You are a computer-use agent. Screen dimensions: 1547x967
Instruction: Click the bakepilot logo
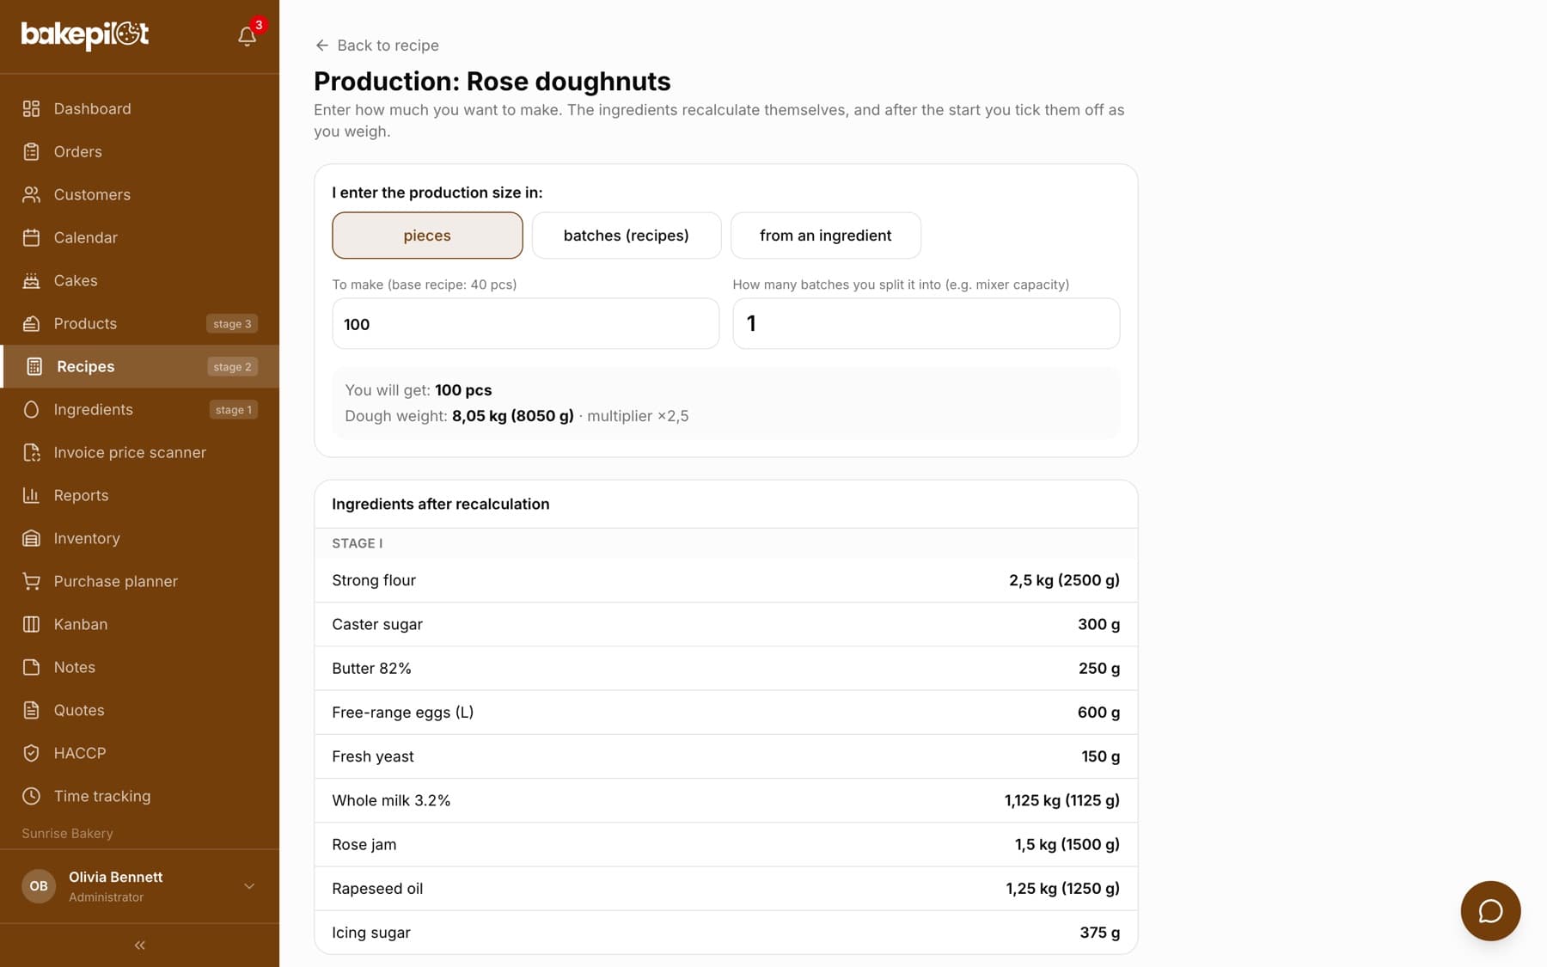(x=85, y=34)
